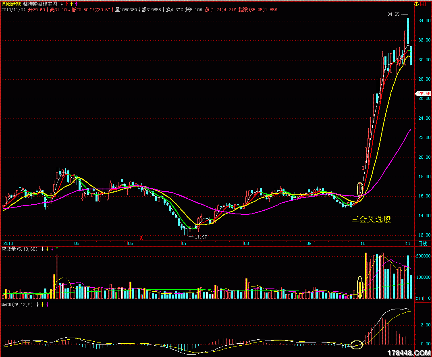
Task: Select the 09 month timeline marker
Action: pos(309,243)
